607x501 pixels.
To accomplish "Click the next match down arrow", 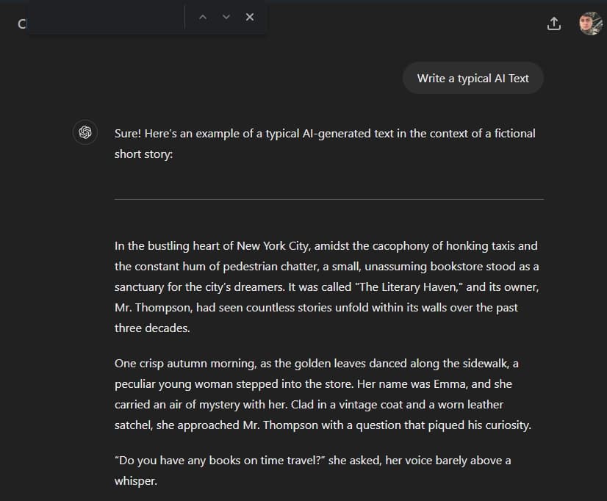I will 226,16.
